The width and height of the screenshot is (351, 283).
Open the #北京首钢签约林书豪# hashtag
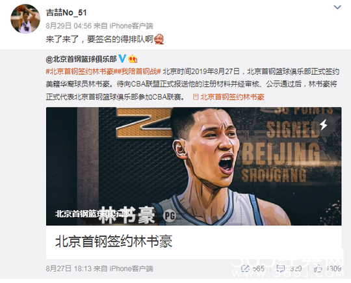pos(80,72)
